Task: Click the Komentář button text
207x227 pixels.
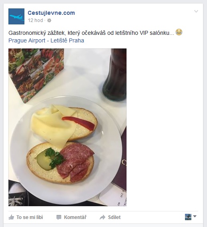Action: [x=75, y=217]
